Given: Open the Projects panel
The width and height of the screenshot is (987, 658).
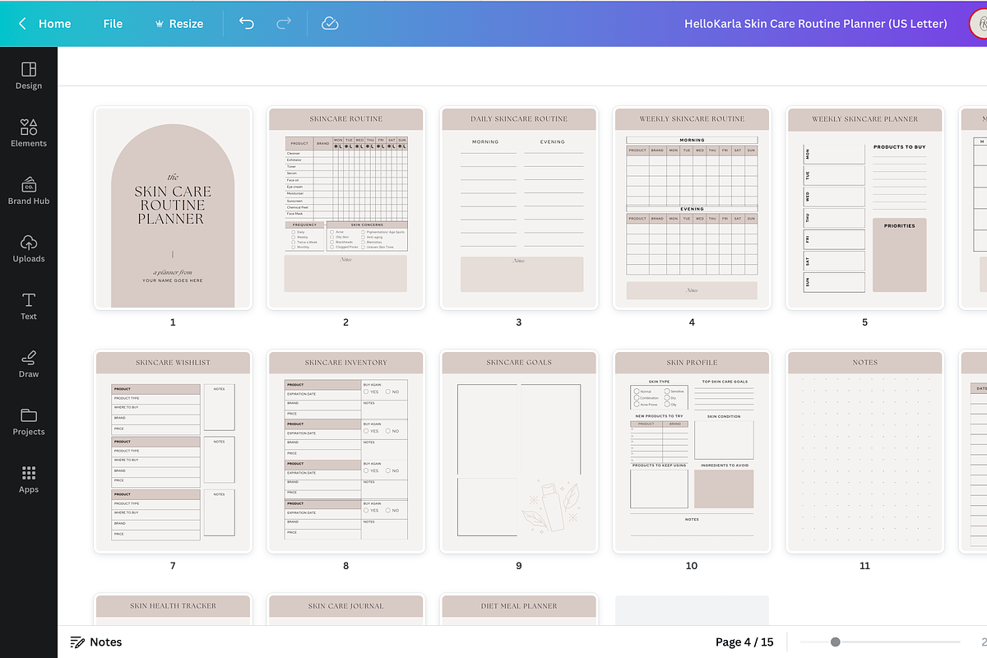Looking at the screenshot, I should [29, 420].
